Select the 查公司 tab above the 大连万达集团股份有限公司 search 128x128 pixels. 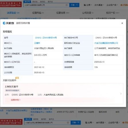(27, 2)
